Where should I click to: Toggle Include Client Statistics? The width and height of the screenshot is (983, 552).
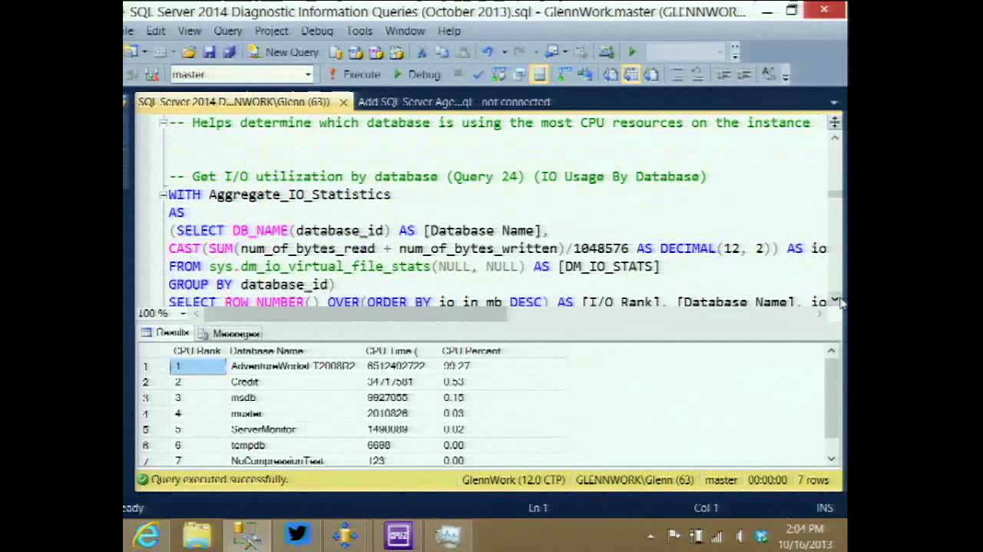[584, 74]
